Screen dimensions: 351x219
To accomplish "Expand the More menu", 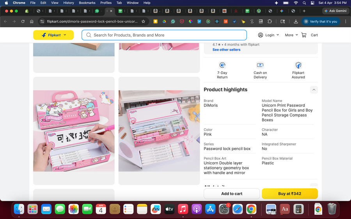I will pos(291,35).
